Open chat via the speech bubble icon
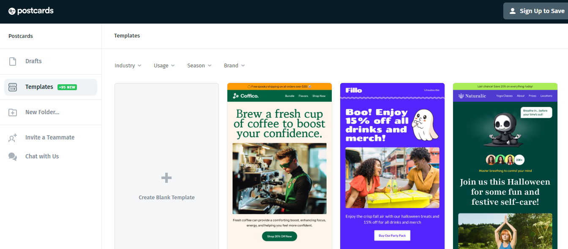568x249 pixels. 12,156
